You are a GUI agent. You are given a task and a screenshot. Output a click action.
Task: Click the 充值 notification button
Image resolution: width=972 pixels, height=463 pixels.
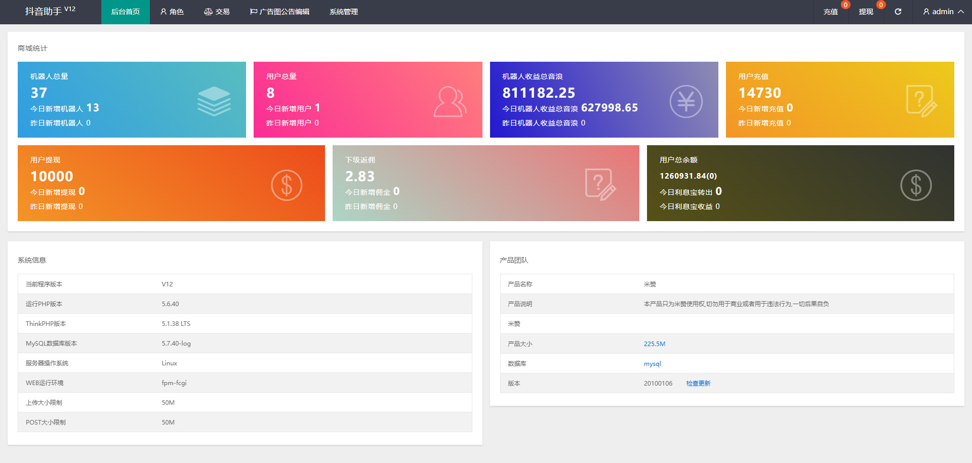click(x=830, y=12)
